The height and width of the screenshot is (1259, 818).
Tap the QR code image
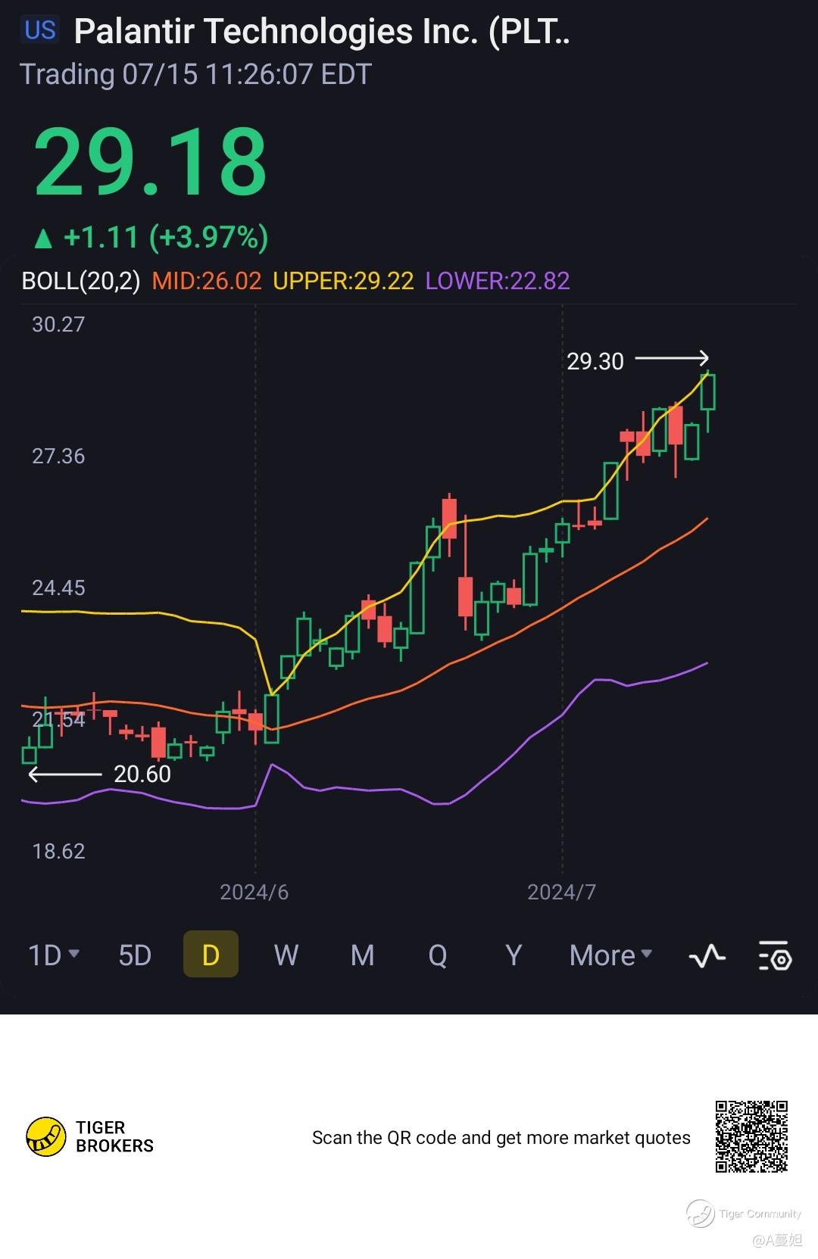pyautogui.click(x=751, y=1136)
